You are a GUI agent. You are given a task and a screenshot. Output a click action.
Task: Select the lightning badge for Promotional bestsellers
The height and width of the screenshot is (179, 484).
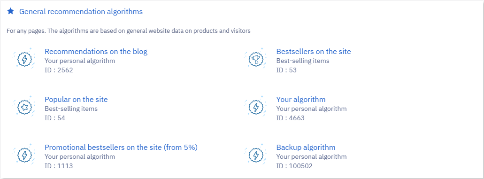(x=24, y=155)
